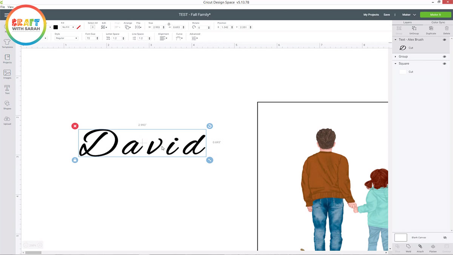This screenshot has height=255, width=453.
Task: Attach the selected layers
Action: [x=420, y=248]
